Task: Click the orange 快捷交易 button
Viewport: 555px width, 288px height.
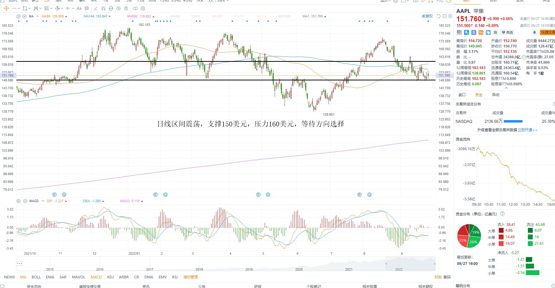Action: tap(547, 32)
